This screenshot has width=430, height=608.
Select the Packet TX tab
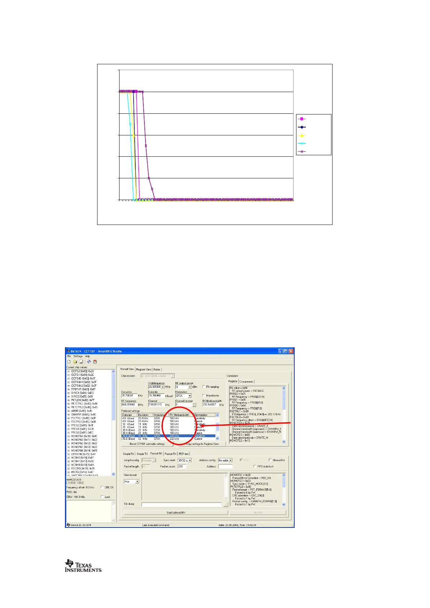pyautogui.click(x=170, y=454)
